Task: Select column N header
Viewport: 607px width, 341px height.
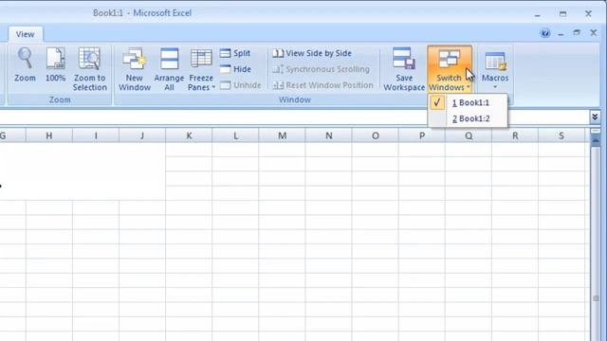Action: 329,135
